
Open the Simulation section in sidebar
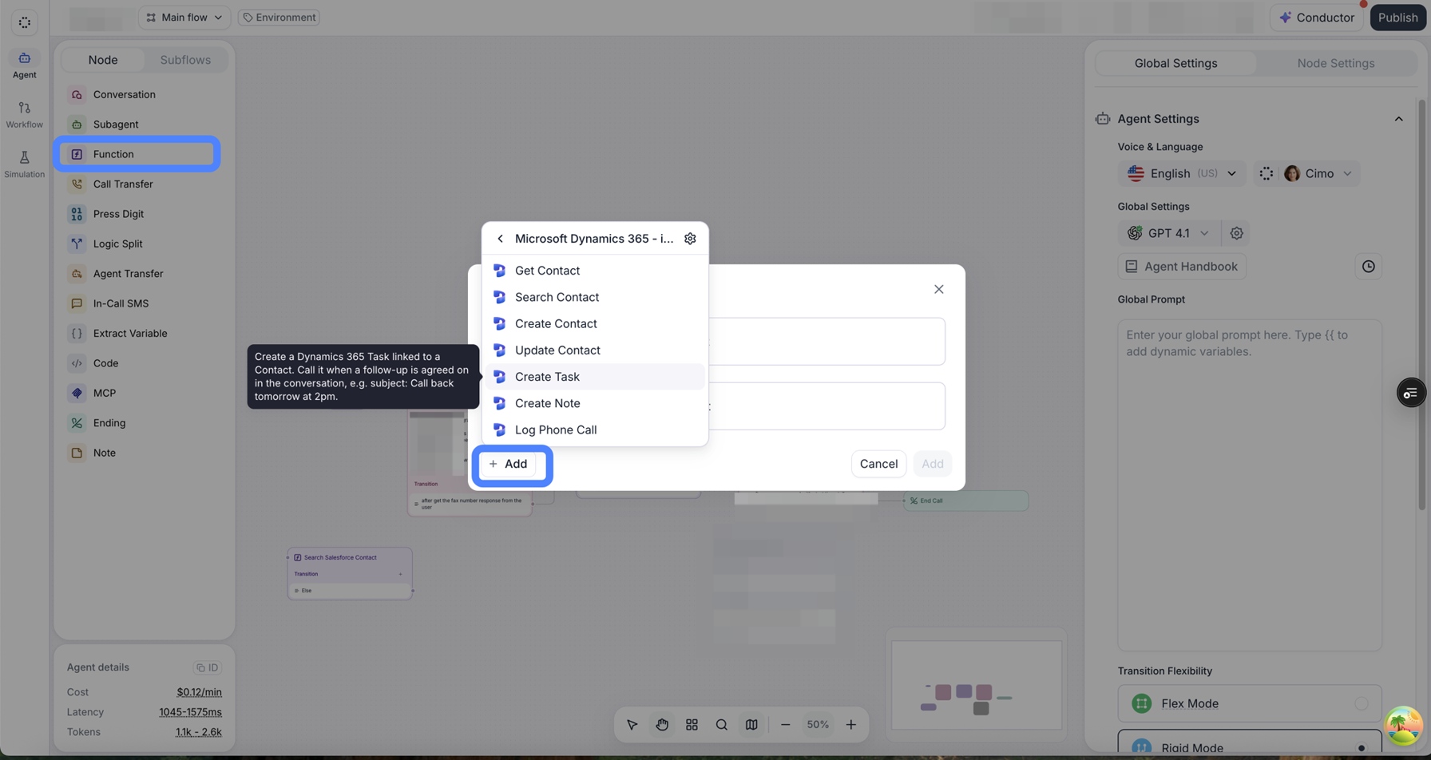coord(24,164)
